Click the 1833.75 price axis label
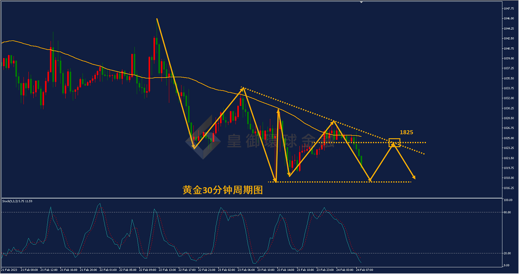519x274 pixels. click(509, 88)
